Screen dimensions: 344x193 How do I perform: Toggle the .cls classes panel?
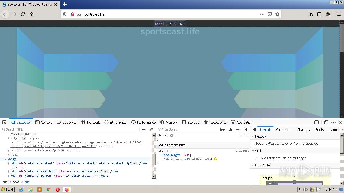[230, 129]
